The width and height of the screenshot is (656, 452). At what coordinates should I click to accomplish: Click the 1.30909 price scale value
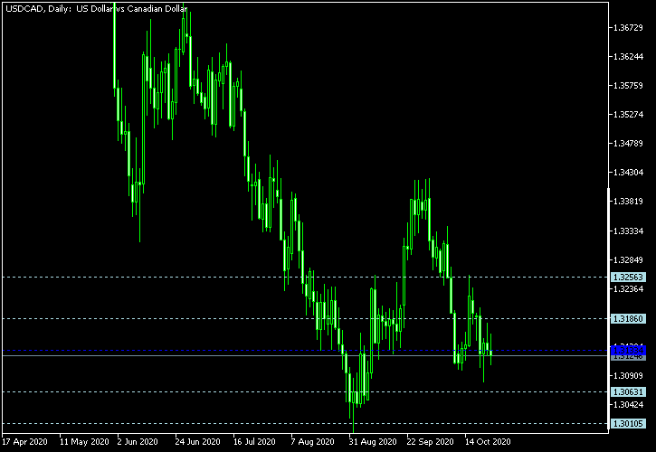coord(628,375)
